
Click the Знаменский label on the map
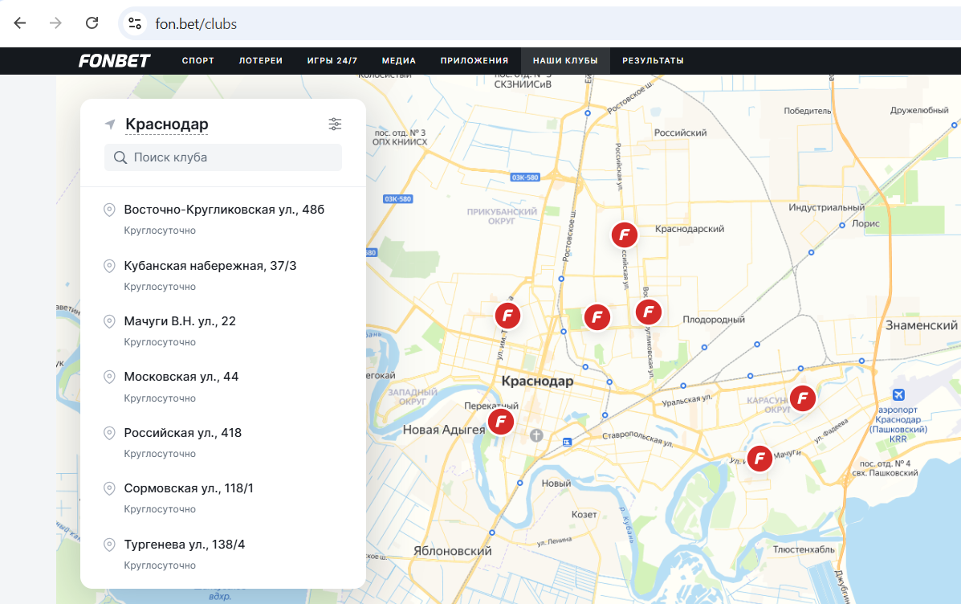(x=921, y=325)
